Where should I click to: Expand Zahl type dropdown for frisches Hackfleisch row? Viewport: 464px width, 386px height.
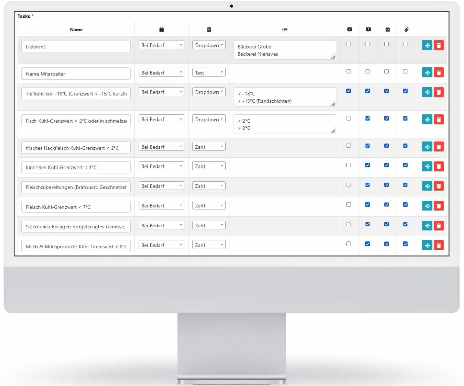[x=209, y=147]
